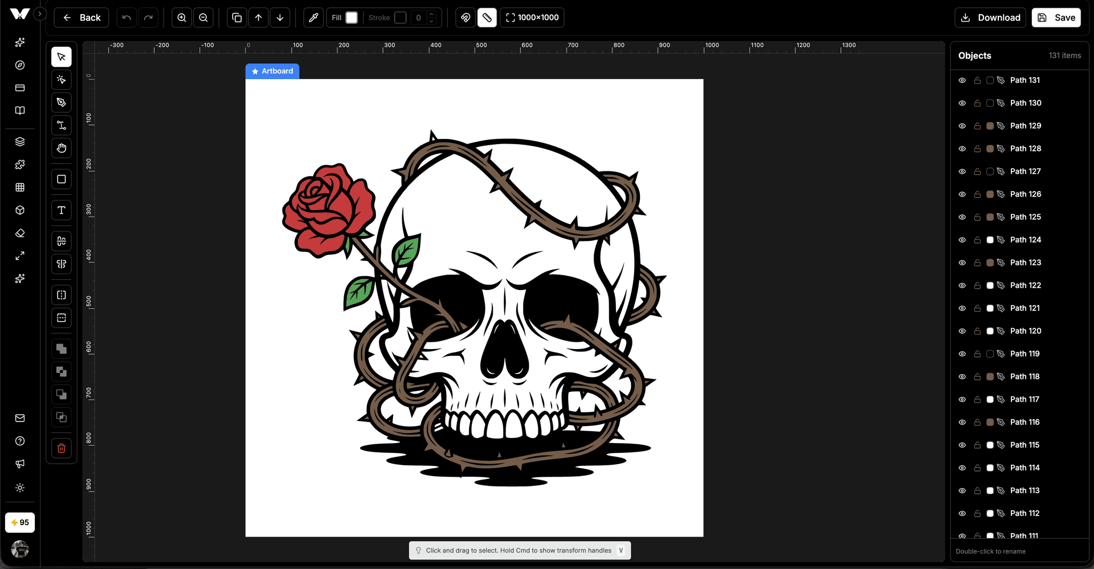The width and height of the screenshot is (1094, 569).
Task: Lock Path 123 layer
Action: coord(977,263)
